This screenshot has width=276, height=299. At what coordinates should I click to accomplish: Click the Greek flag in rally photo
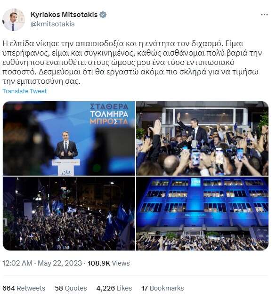pyautogui.click(x=72, y=210)
